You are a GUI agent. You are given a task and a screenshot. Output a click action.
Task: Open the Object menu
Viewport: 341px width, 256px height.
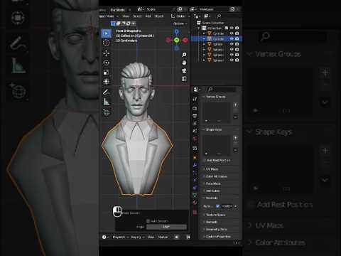pyautogui.click(x=159, y=16)
